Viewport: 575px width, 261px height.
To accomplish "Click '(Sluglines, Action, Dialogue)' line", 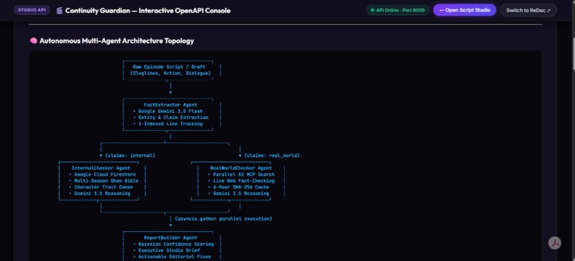I will [x=171, y=73].
